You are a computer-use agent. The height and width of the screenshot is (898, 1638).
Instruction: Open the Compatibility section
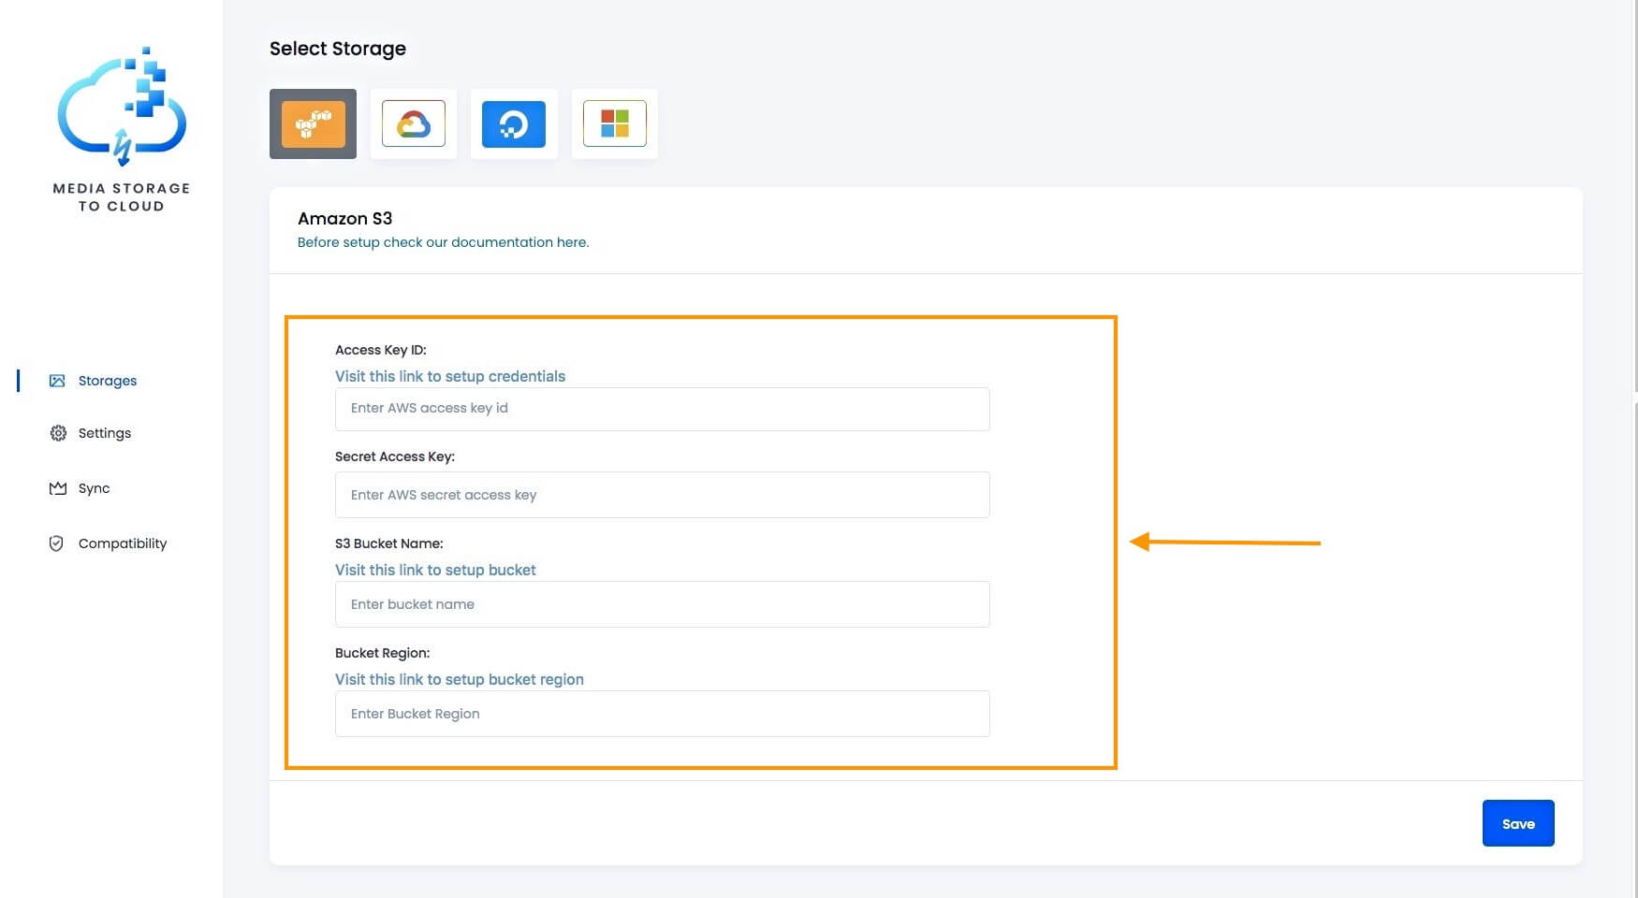122,543
